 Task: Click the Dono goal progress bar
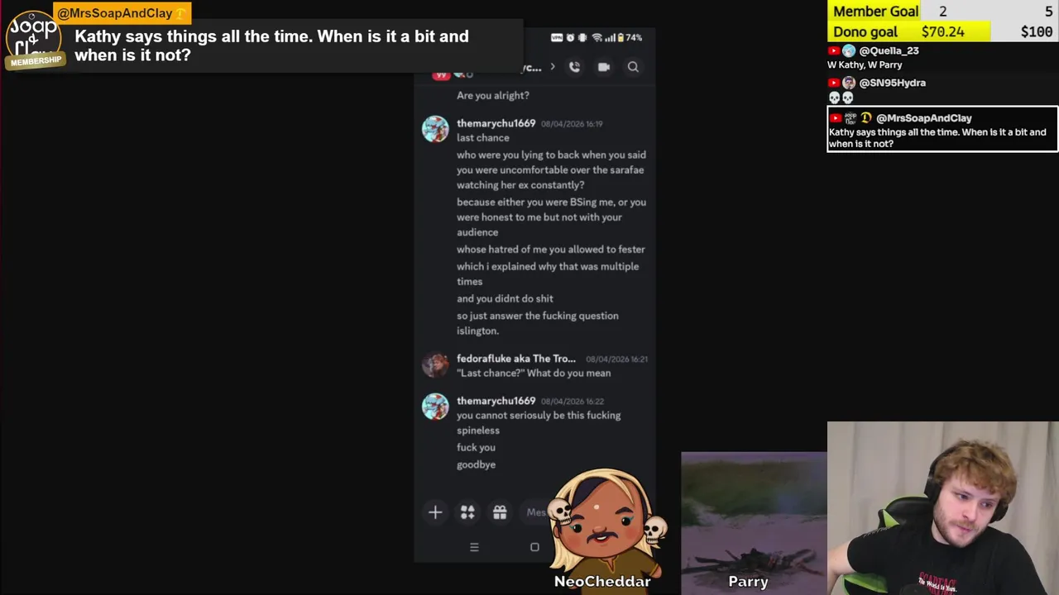(943, 31)
